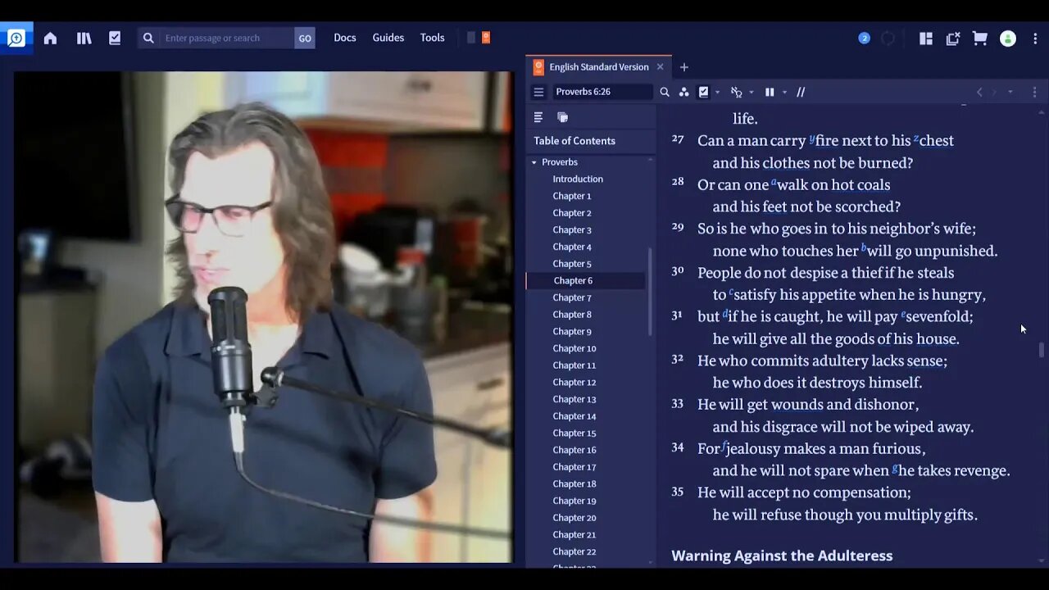The width and height of the screenshot is (1049, 590).
Task: Click the stacked pages icon in the sidebar
Action: [562, 117]
